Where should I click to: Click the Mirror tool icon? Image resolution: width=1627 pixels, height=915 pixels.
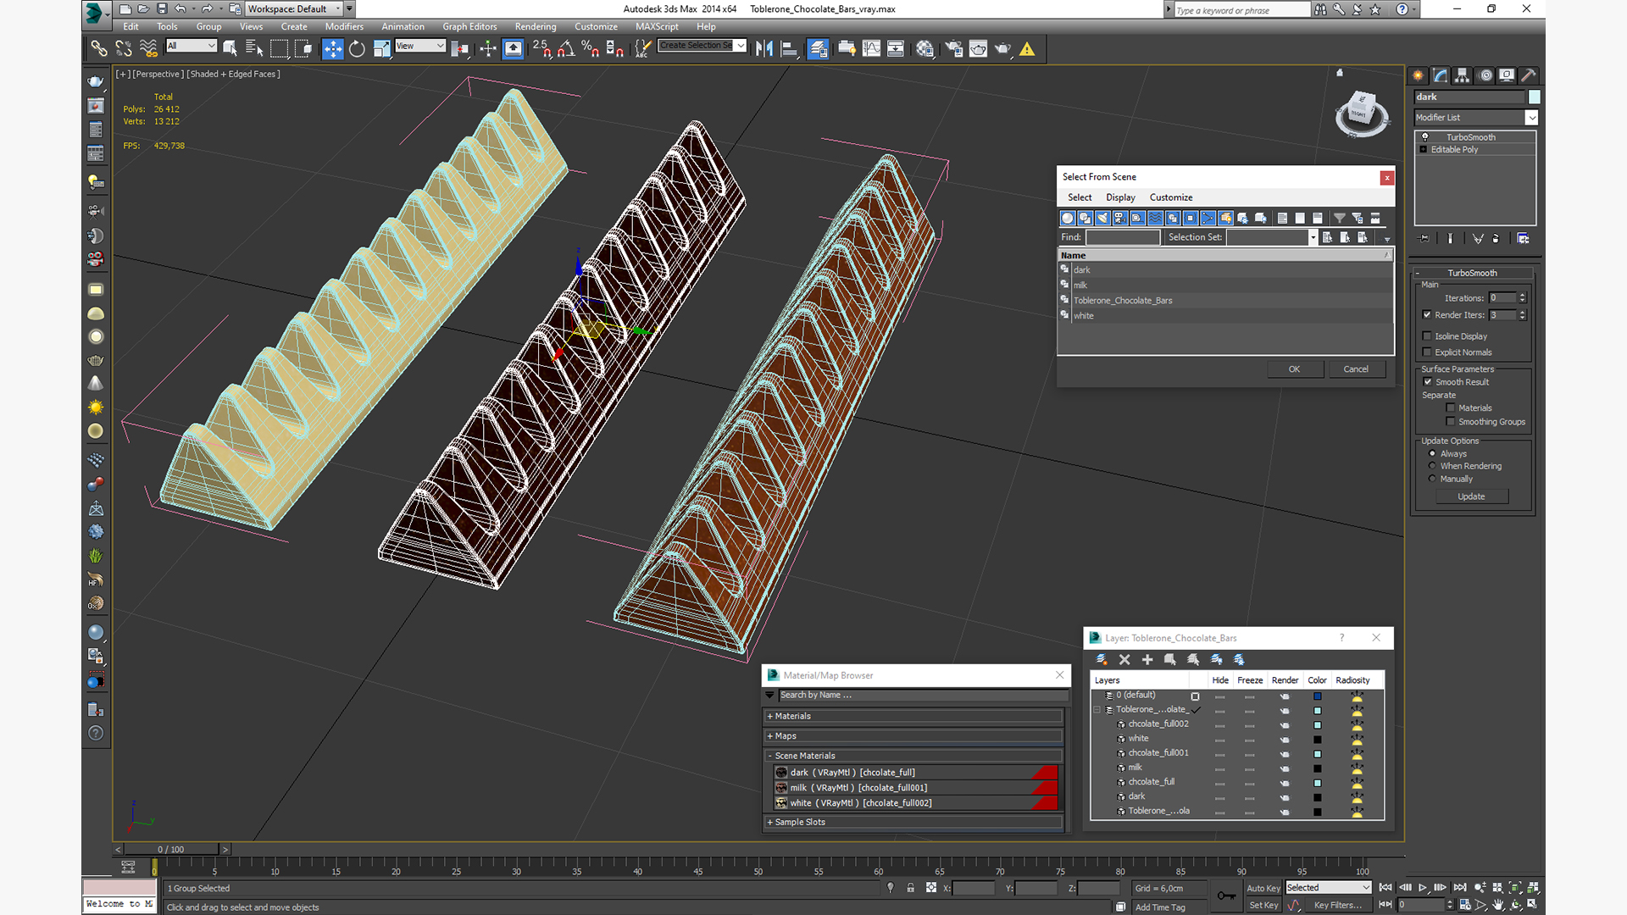pos(764,48)
